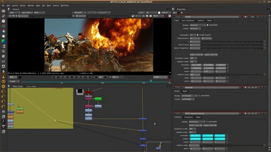Open the Edit menu

tap(8, 5)
